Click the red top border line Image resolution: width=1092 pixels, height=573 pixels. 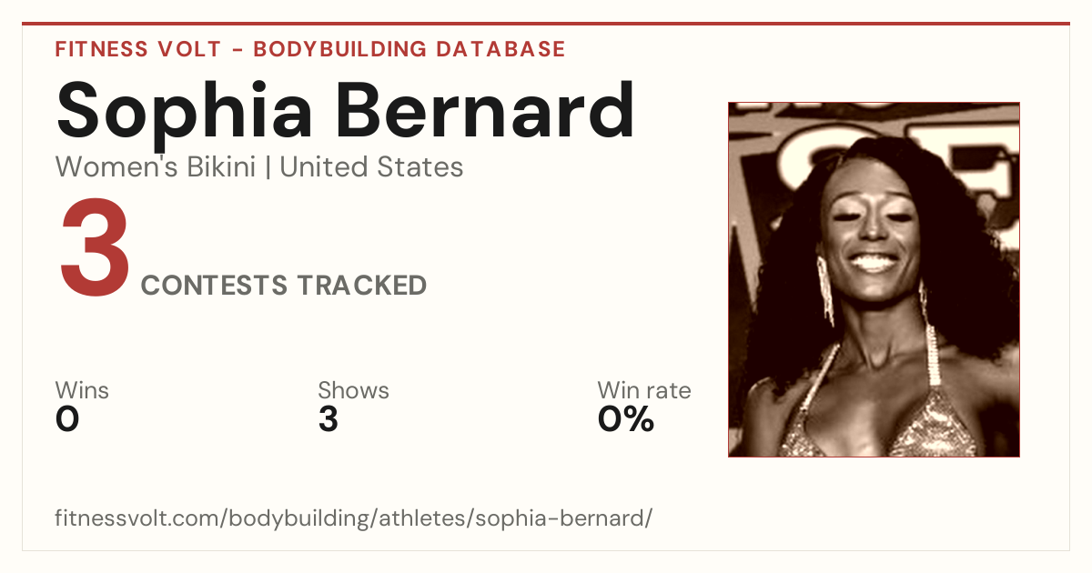click(546, 24)
